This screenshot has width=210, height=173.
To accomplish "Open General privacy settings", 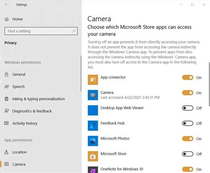I will (19, 74).
